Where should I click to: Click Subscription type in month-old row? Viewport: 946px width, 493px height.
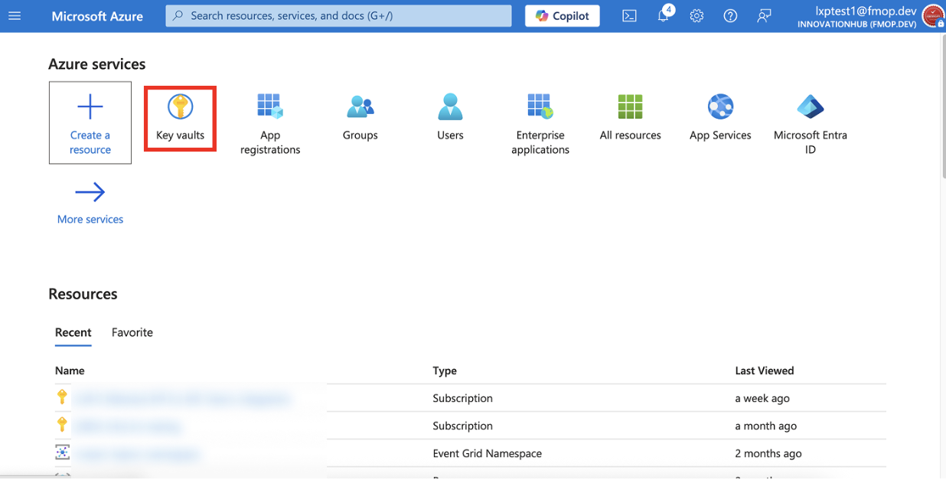[x=462, y=426]
